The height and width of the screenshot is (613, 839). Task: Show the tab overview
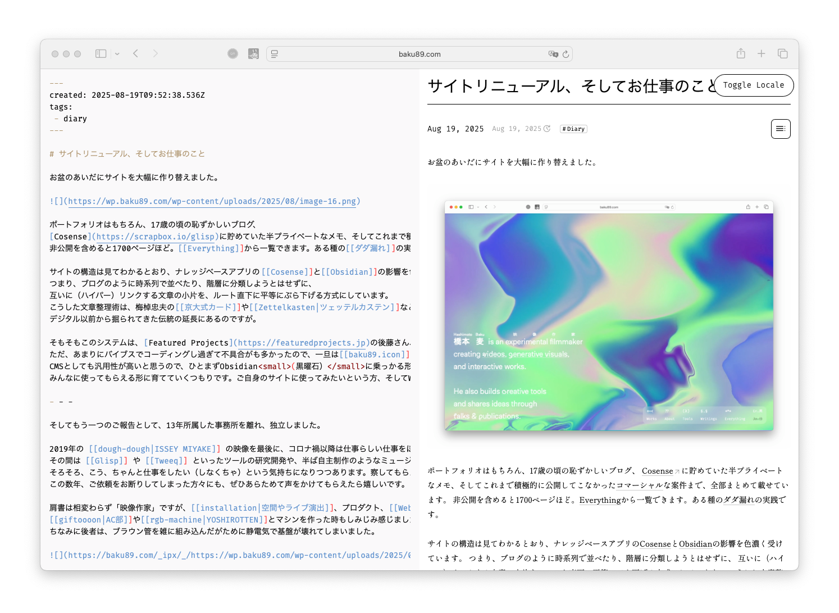tap(782, 54)
